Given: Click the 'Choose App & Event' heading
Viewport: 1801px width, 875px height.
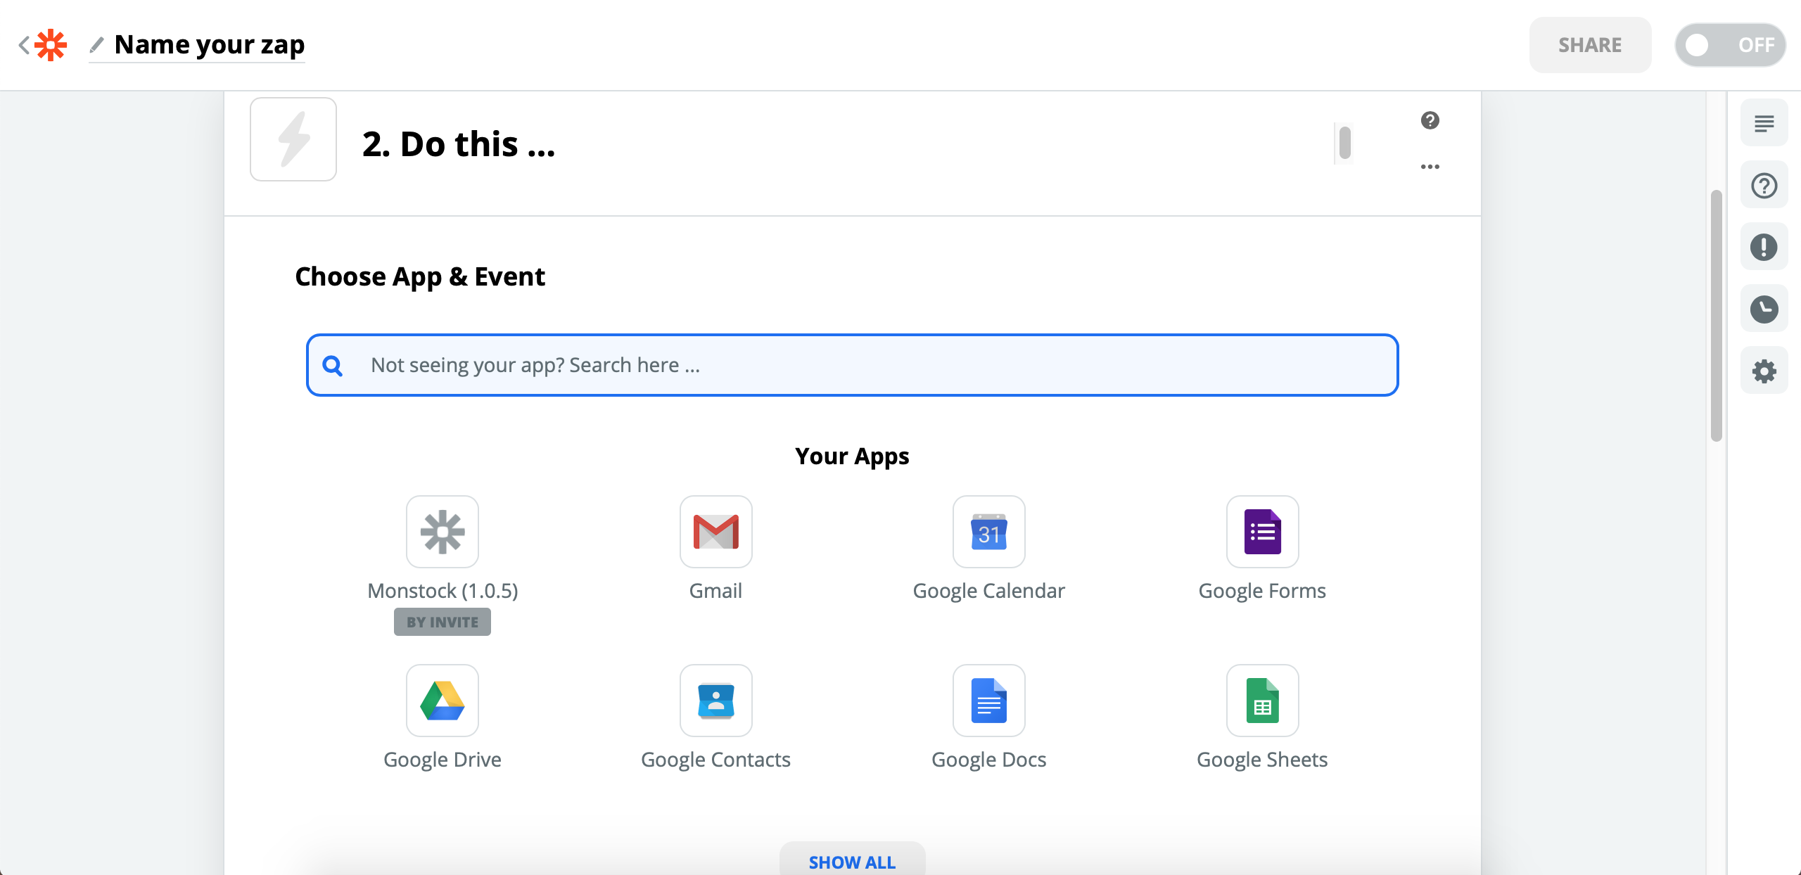Looking at the screenshot, I should pyautogui.click(x=420, y=277).
